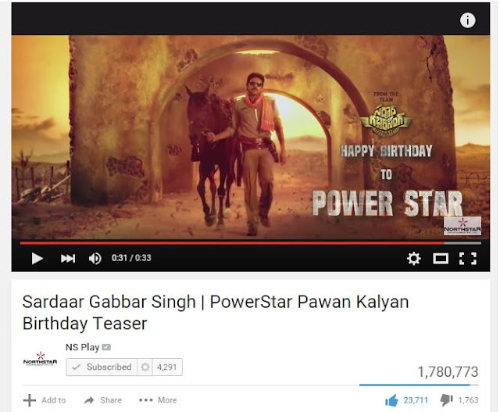Screen dimensions: 500x412
Task: Open the NS Play channel link
Action: coord(82,347)
